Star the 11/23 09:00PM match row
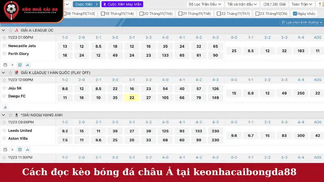This screenshot has height=182, width=324. 4,122
